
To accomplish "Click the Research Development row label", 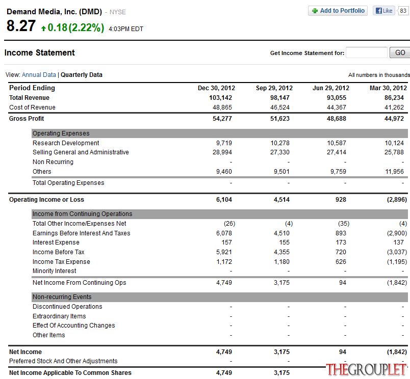I will click(66, 143).
